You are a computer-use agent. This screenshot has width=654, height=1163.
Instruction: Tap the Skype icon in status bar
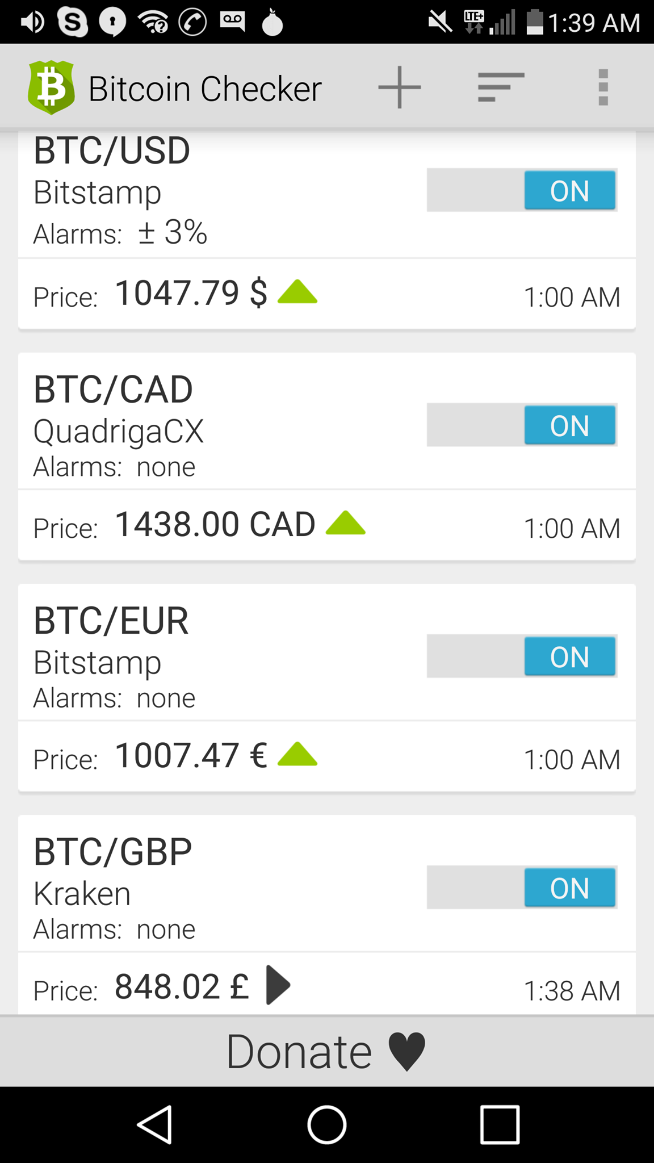73,22
